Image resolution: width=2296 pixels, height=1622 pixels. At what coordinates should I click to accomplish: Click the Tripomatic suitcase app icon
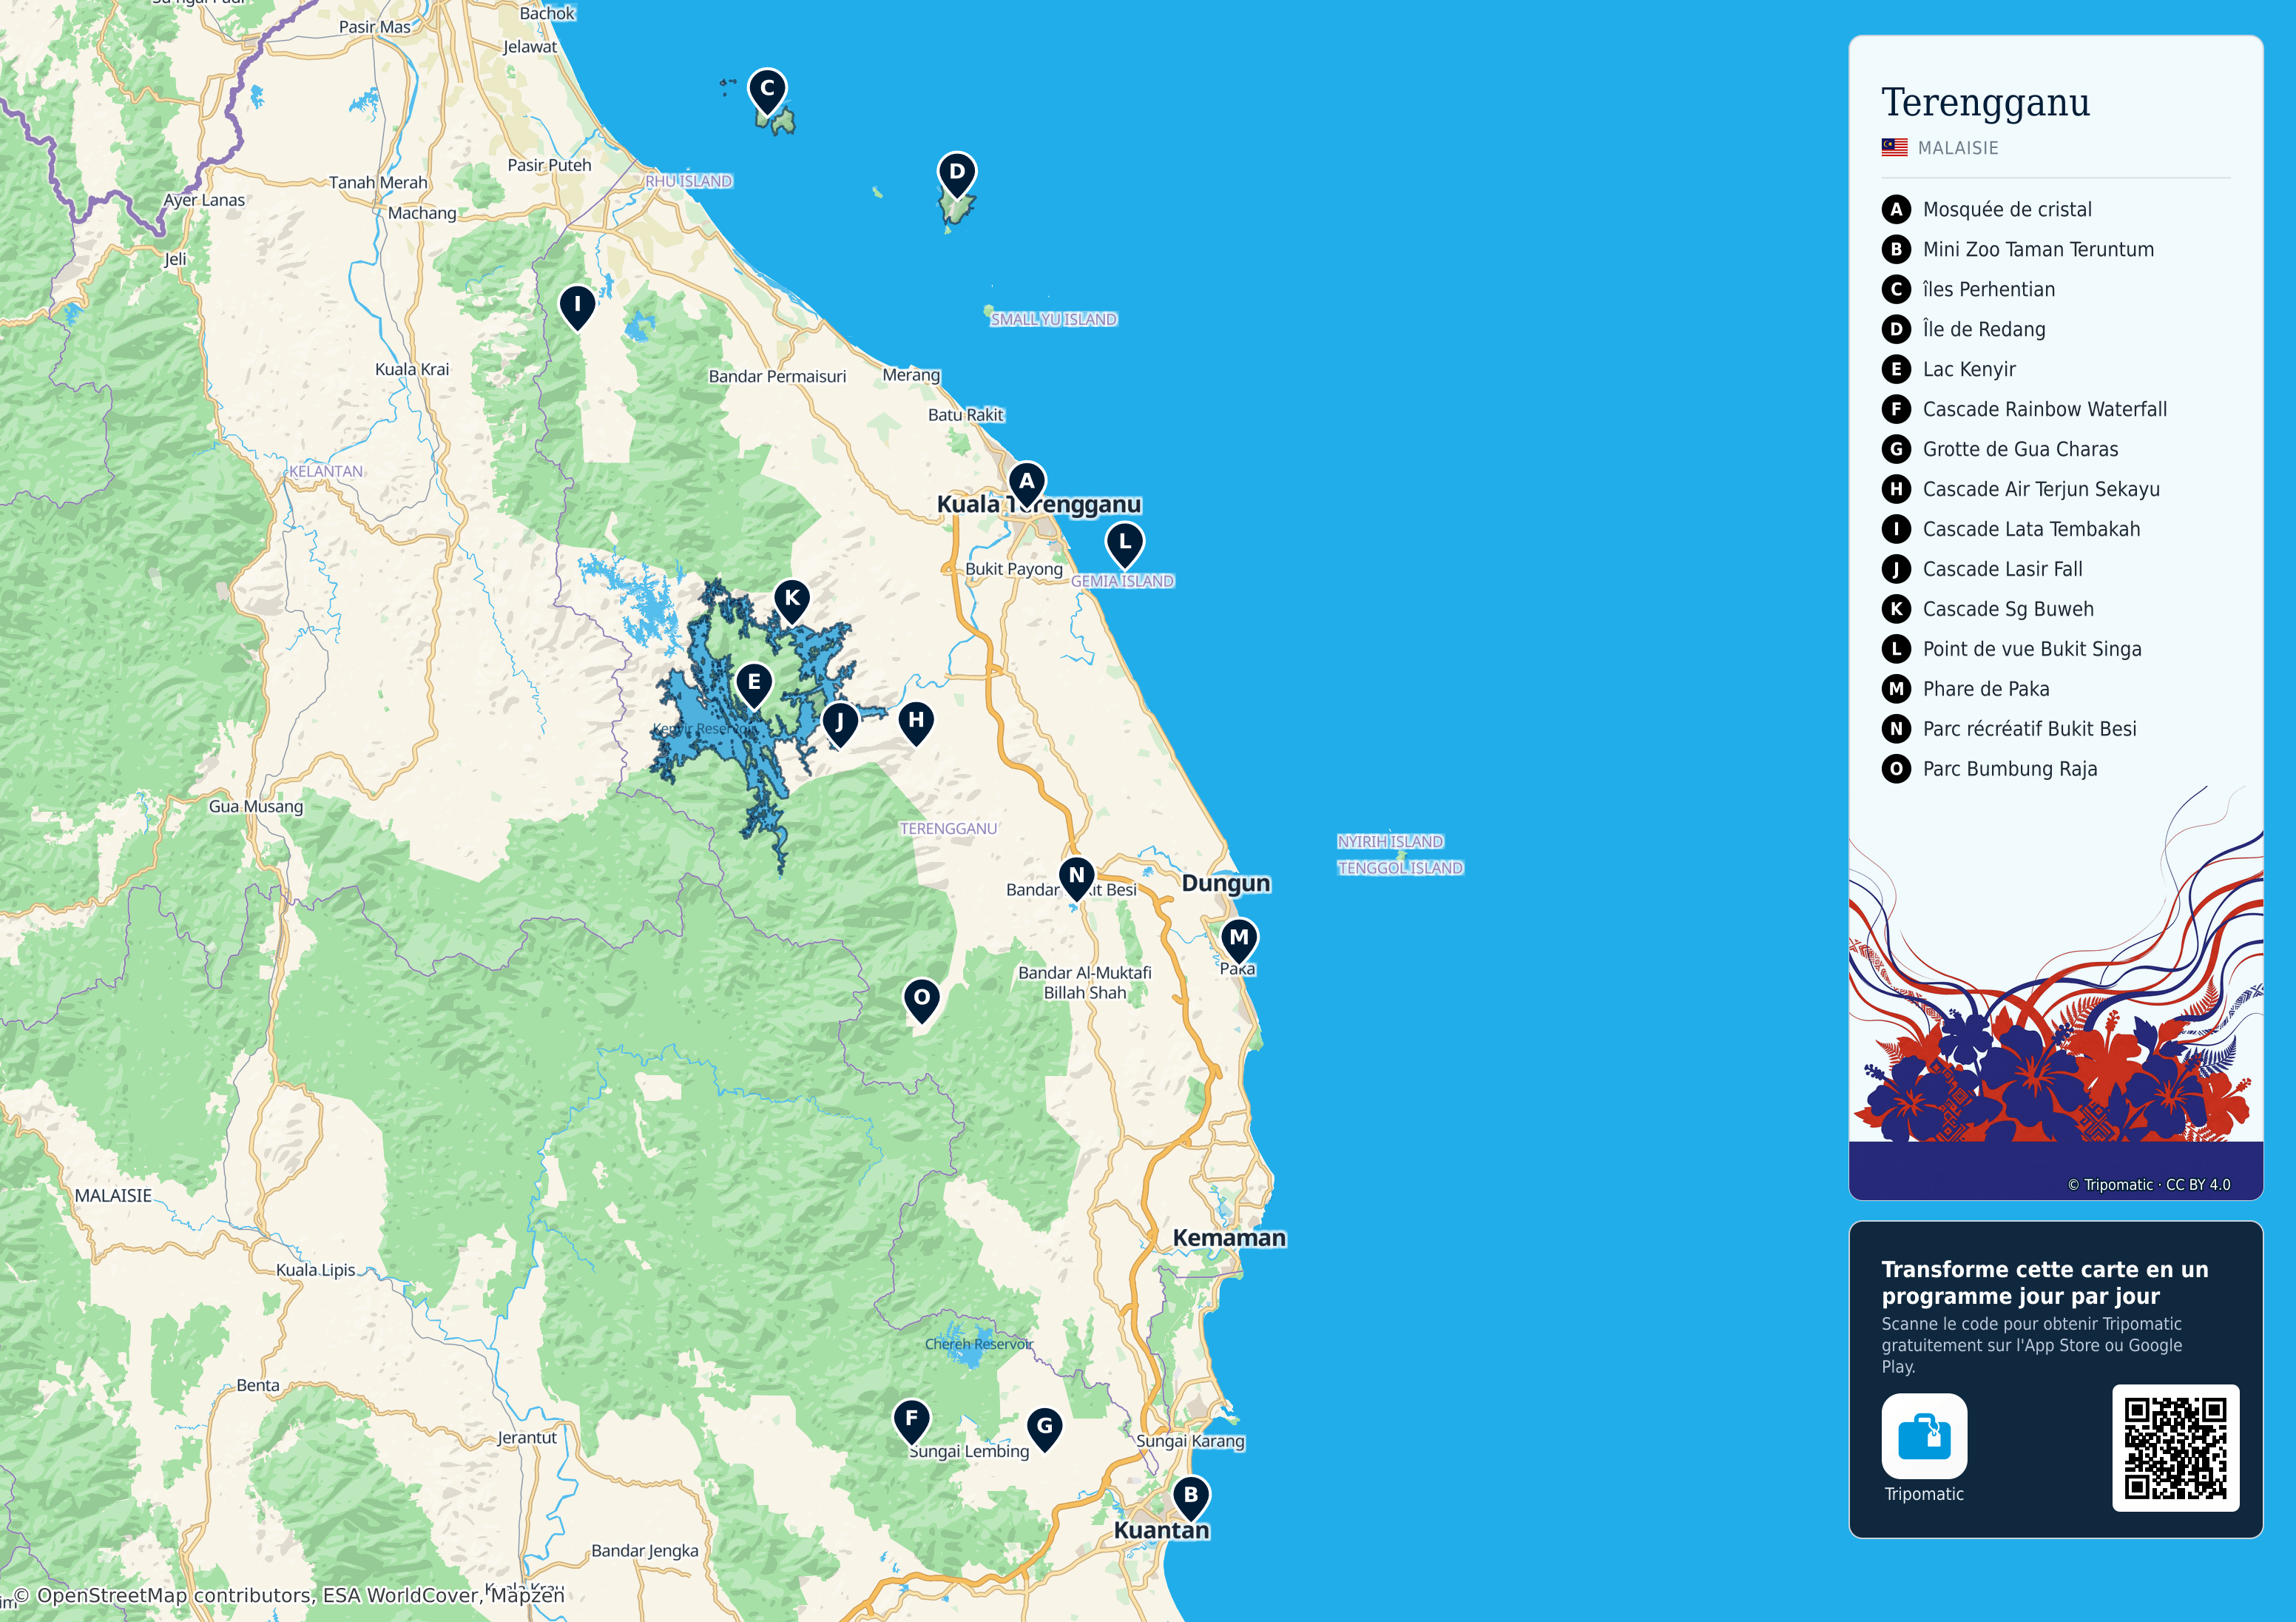1923,1436
